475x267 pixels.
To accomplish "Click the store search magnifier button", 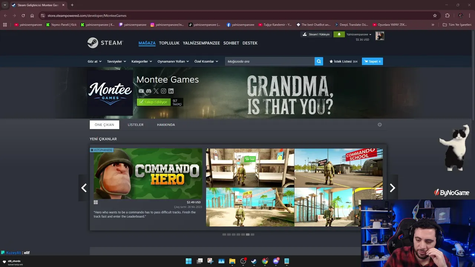I will [x=319, y=61].
